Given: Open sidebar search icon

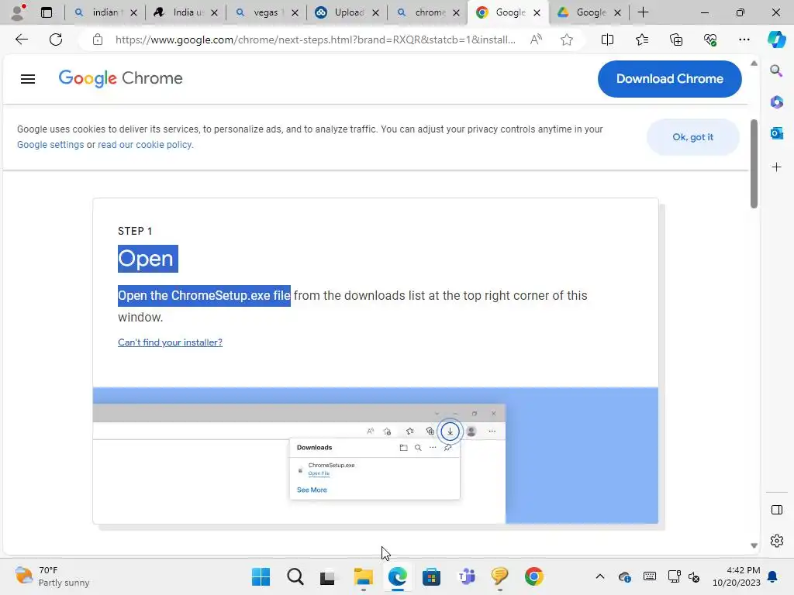Looking at the screenshot, I should pyautogui.click(x=776, y=71).
